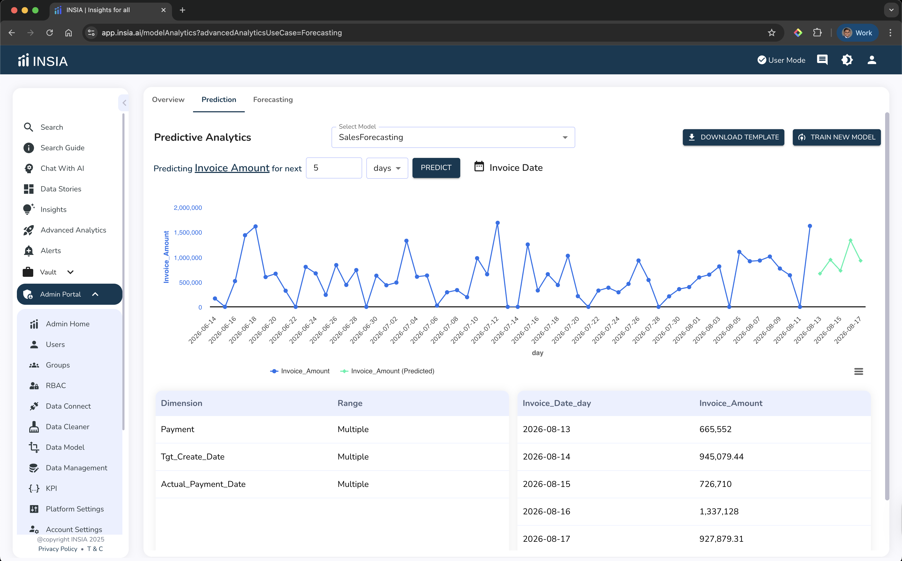Open the Alerts bell item
902x561 pixels.
[x=50, y=250]
